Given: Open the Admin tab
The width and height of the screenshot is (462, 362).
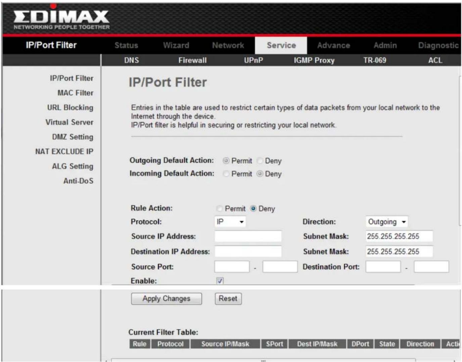Looking at the screenshot, I should (x=385, y=45).
